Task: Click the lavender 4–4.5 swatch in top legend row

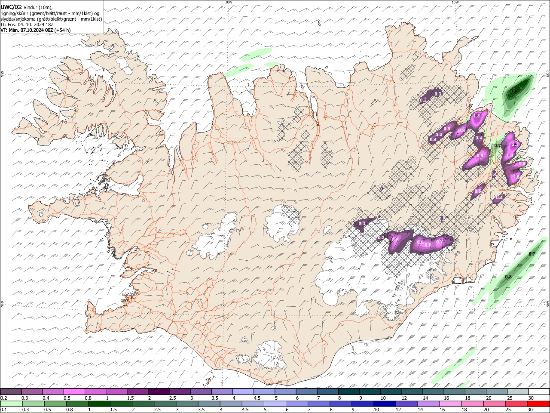Action: (243, 391)
